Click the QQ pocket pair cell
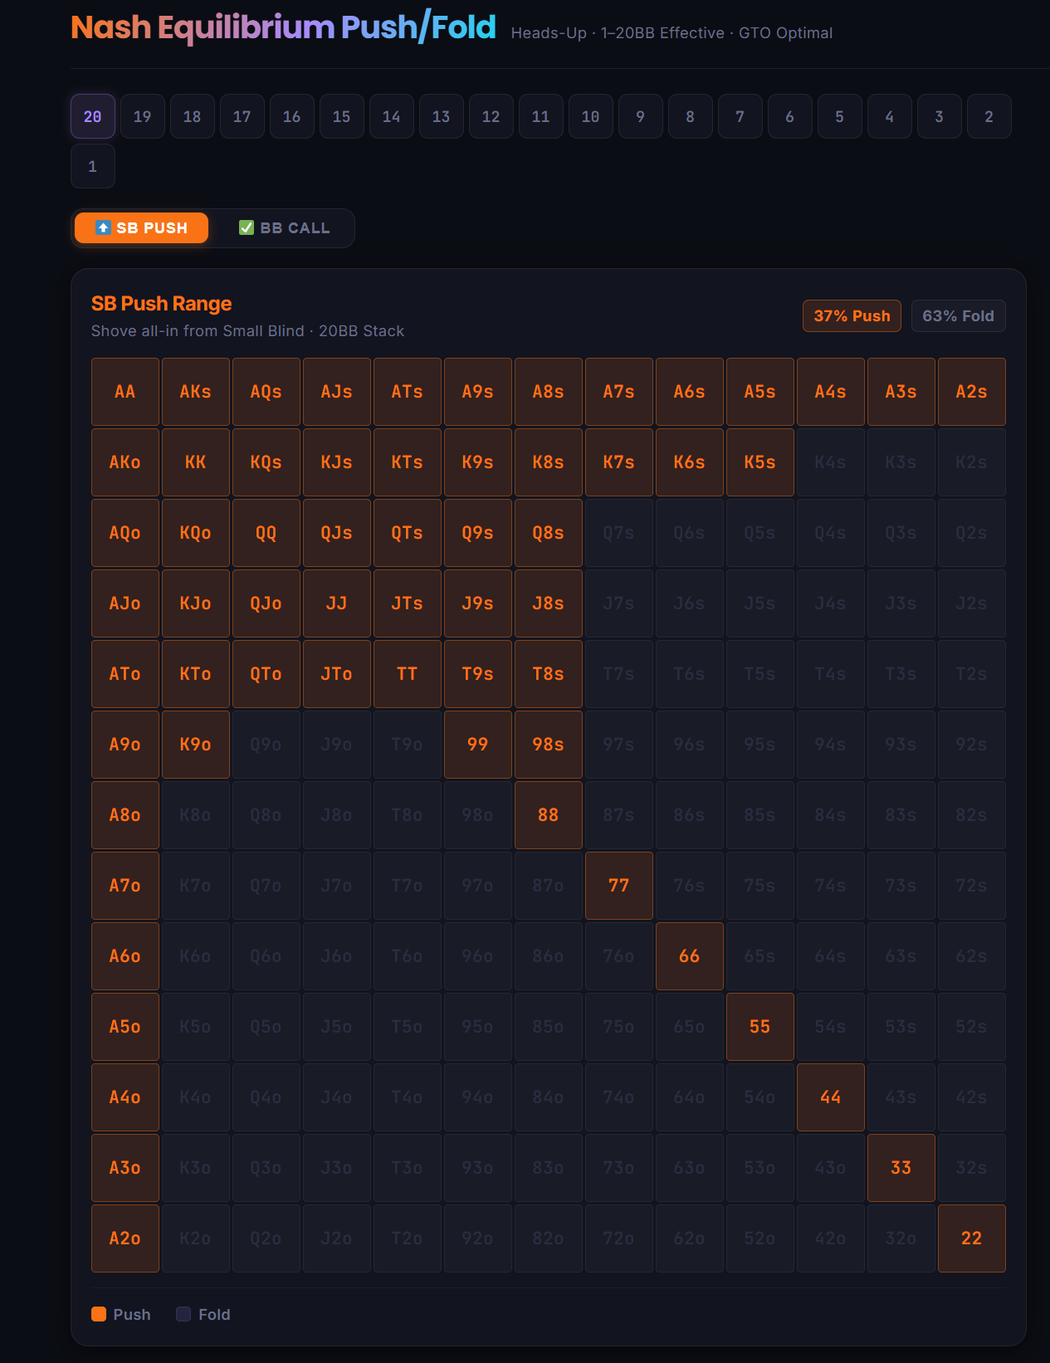Image resolution: width=1050 pixels, height=1363 pixels. coord(266,533)
